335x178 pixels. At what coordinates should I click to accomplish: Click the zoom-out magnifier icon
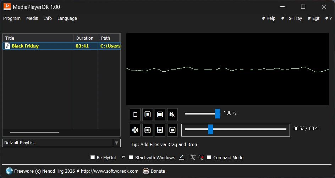pyautogui.click(x=192, y=157)
